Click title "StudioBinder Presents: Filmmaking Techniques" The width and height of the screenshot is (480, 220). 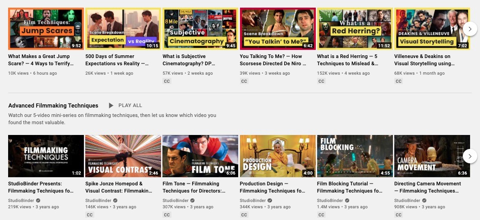41,187
